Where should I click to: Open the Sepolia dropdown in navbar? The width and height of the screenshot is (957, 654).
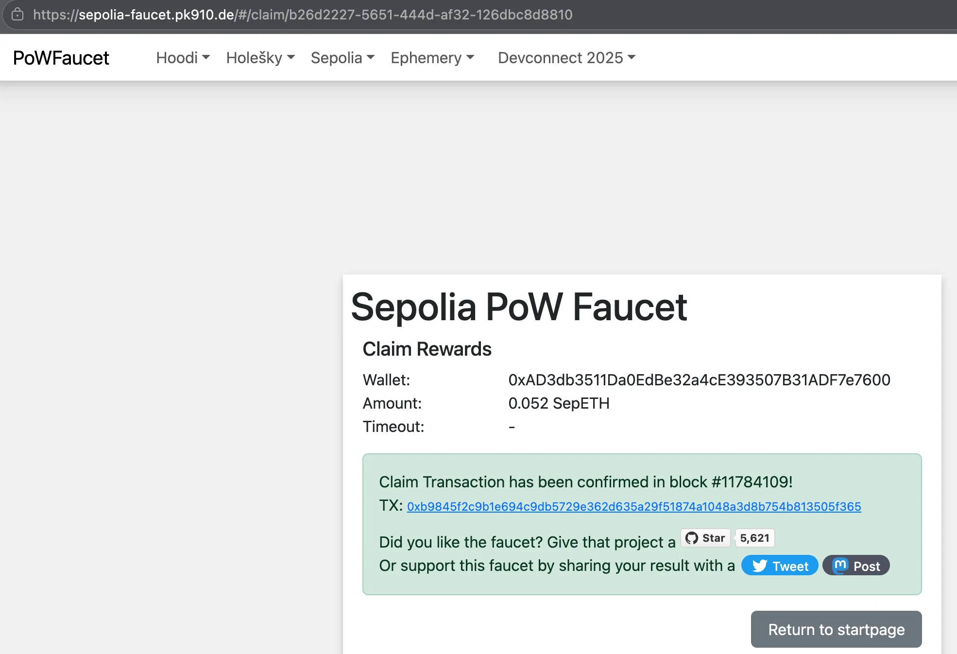tap(342, 58)
